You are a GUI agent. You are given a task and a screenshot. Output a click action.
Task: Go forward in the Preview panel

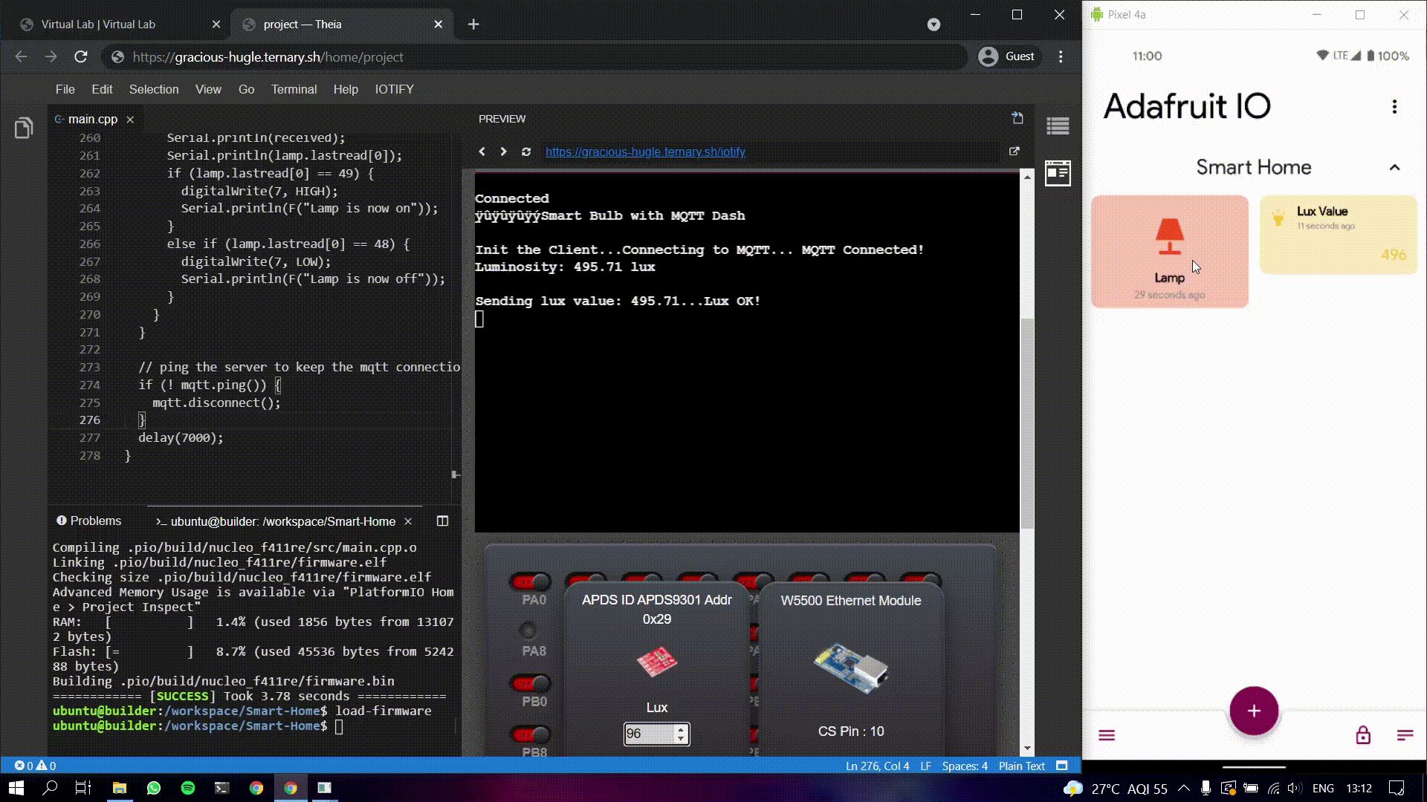click(503, 151)
